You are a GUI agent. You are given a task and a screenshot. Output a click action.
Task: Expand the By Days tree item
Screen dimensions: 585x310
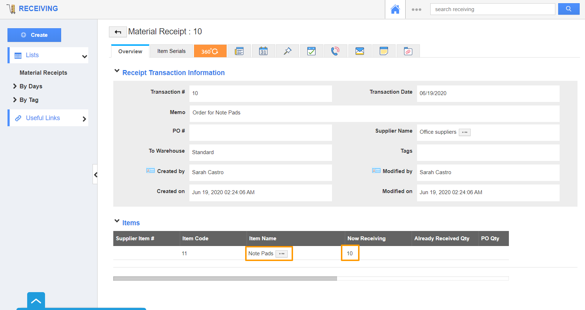pyautogui.click(x=15, y=86)
